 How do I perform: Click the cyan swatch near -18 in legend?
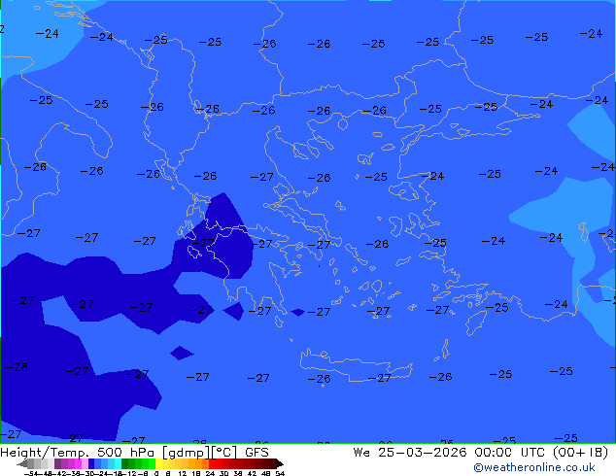[x=118, y=463]
